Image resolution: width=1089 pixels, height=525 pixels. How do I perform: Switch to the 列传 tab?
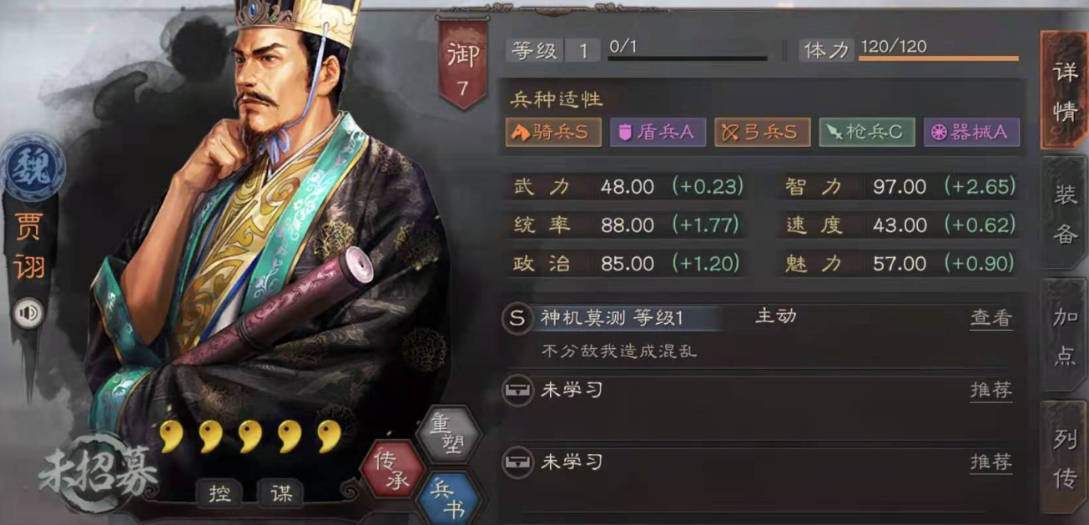tap(1064, 457)
